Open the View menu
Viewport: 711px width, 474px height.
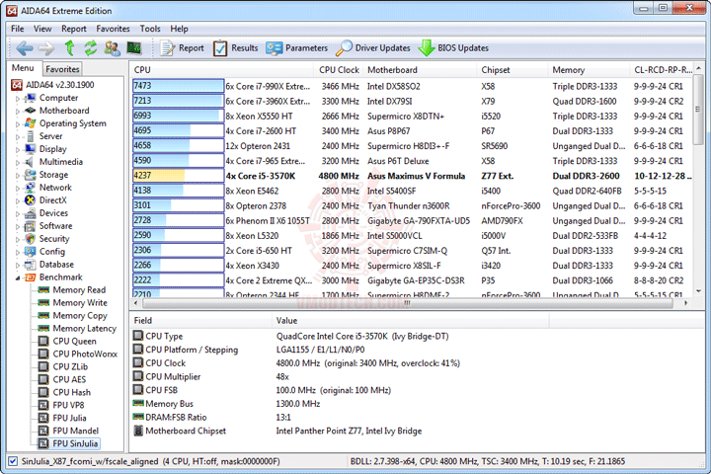pyautogui.click(x=42, y=29)
